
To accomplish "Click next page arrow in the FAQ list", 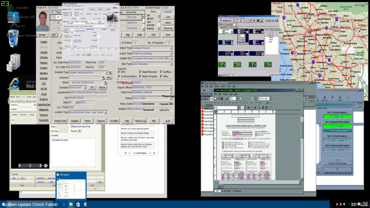I will [150, 153].
